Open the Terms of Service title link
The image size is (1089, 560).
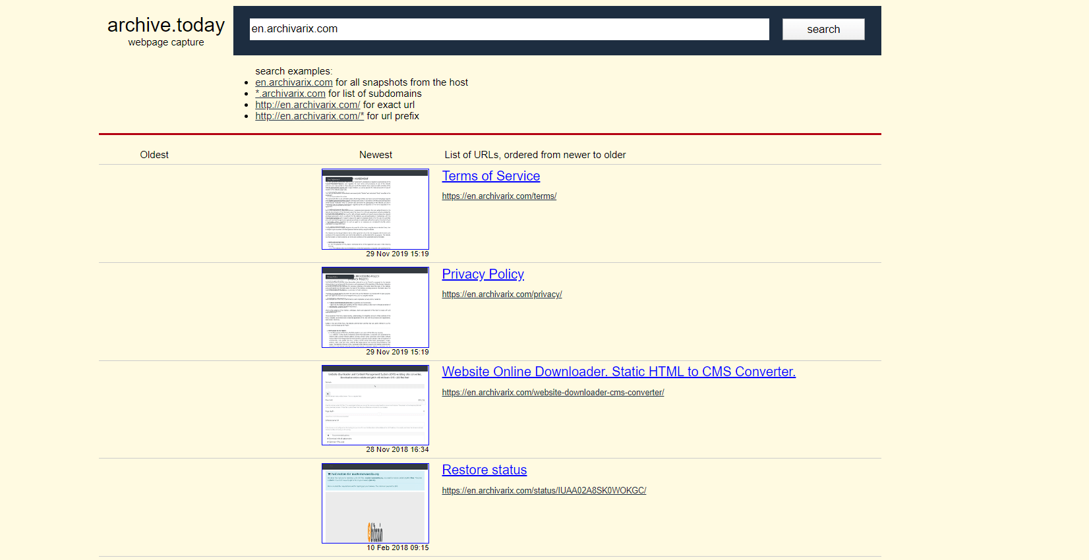point(490,176)
